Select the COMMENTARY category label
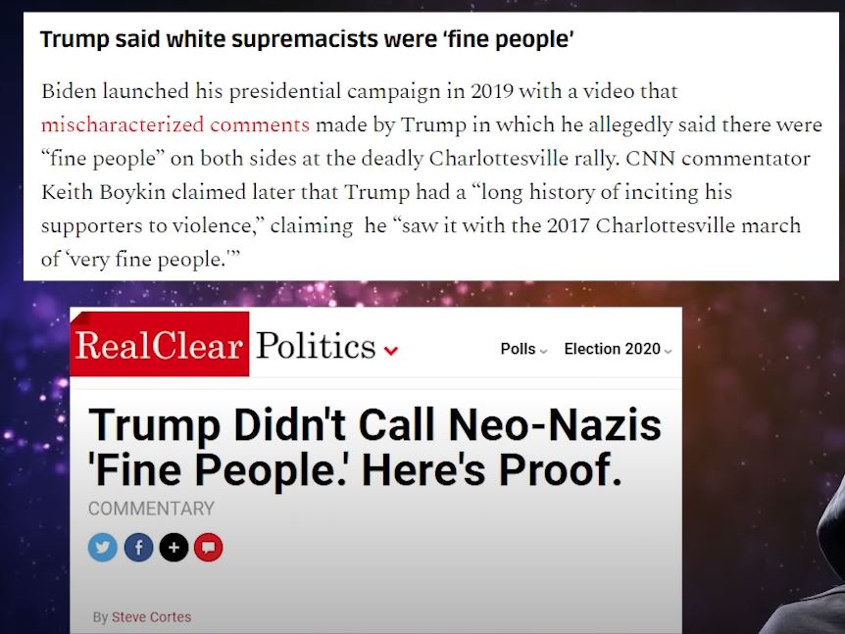Image resolution: width=845 pixels, height=634 pixels. pyautogui.click(x=151, y=509)
